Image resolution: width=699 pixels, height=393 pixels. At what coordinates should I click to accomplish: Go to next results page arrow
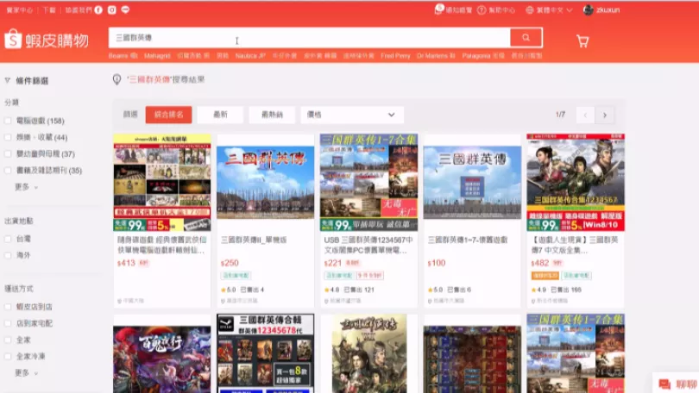click(x=605, y=115)
